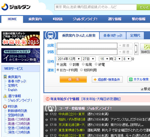Click the train icon beside the search tabs
The width and height of the screenshot is (150, 137).
point(51,35)
